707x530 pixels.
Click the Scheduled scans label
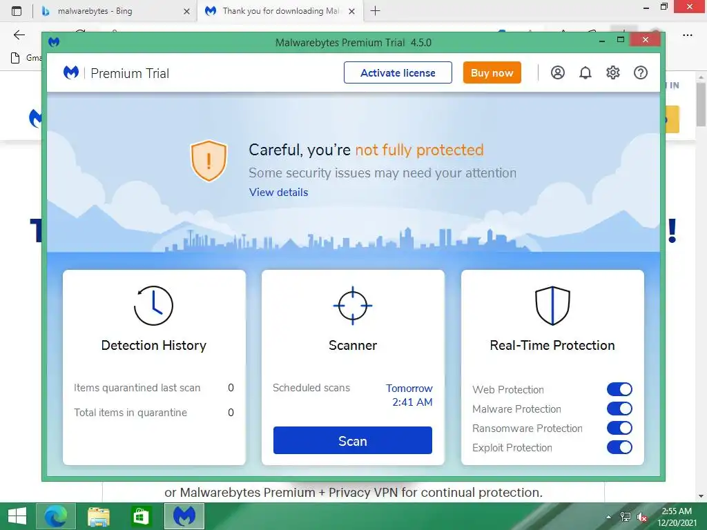click(311, 388)
